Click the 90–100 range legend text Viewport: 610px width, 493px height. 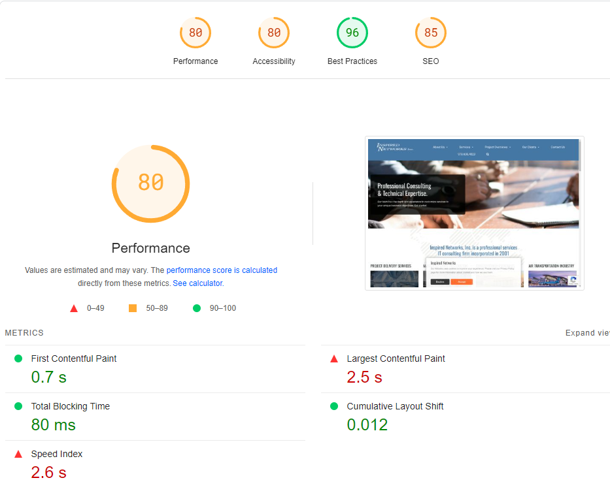222,308
